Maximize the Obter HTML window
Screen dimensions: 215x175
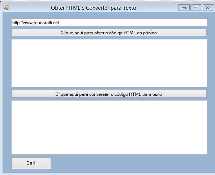[x=196, y=8]
